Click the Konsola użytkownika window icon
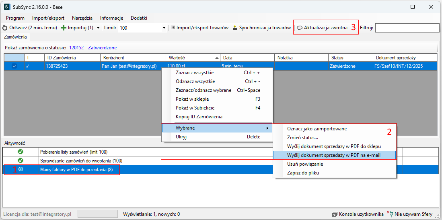The width and height of the screenshot is (442, 221). 335,214
